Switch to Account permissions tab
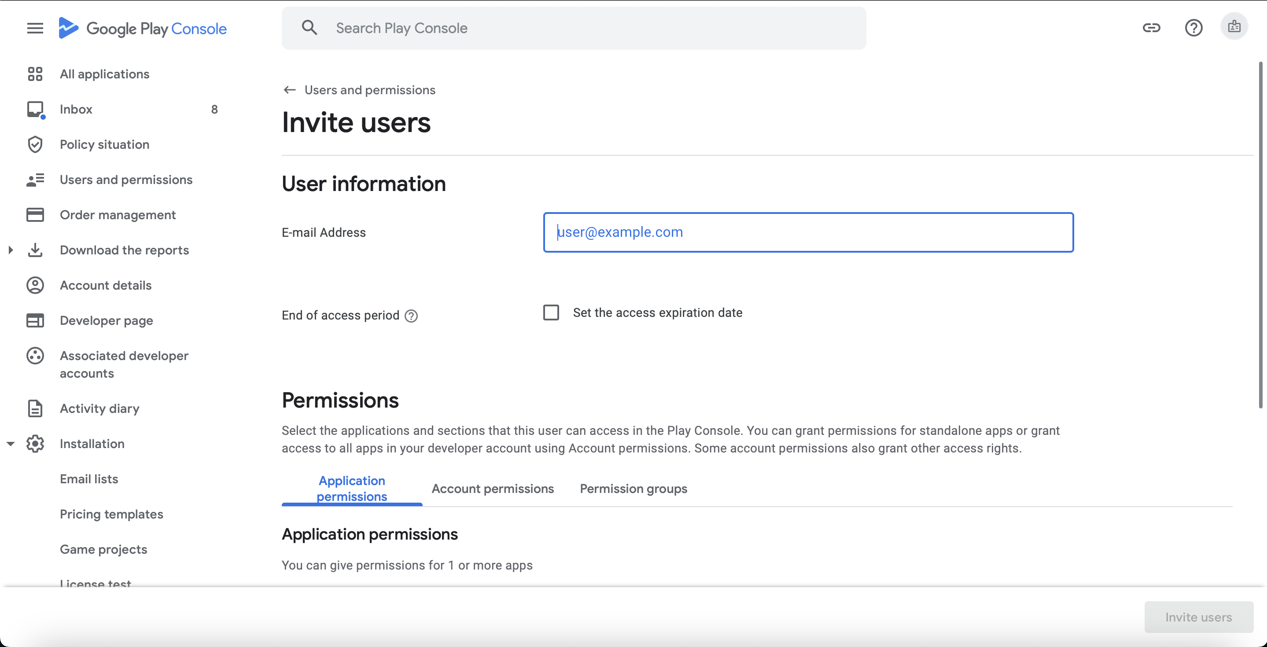The height and width of the screenshot is (647, 1267). 492,489
